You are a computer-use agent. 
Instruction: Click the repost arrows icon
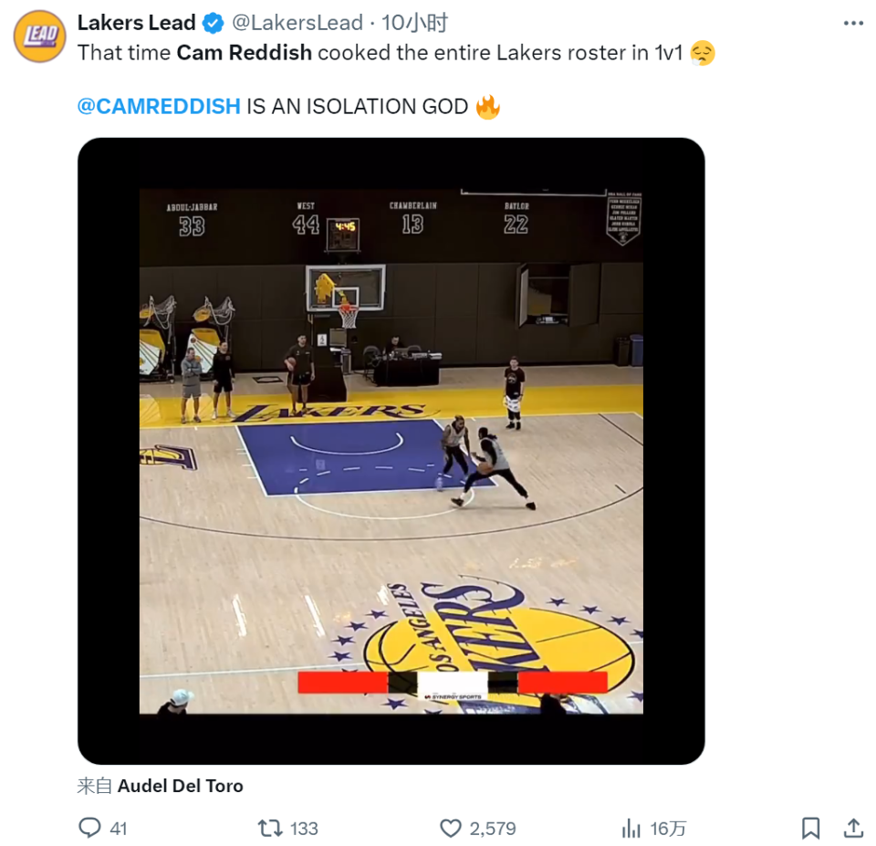coord(270,828)
